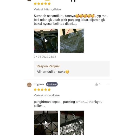Open black bag photo in first review
136x136 pixels.
72,41
